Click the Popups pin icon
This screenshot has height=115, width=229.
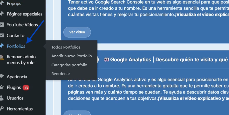2,3
